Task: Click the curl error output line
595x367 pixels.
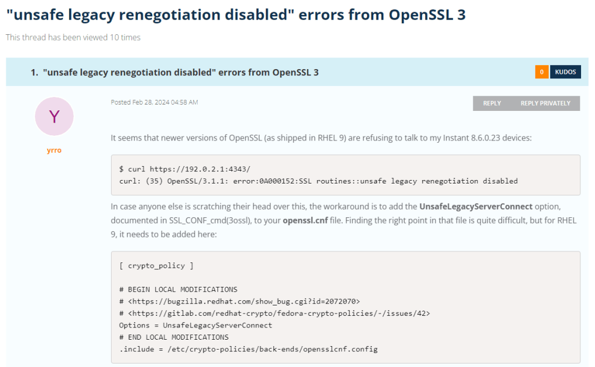Action: pos(318,181)
